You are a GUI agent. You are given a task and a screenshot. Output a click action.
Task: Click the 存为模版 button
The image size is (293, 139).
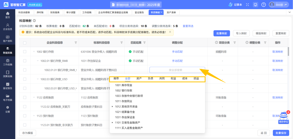pos(28,133)
